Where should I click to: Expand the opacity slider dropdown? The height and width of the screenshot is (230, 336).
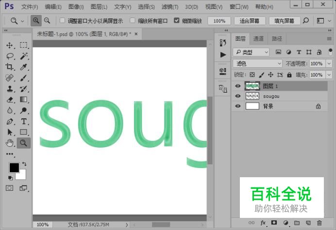329,63
